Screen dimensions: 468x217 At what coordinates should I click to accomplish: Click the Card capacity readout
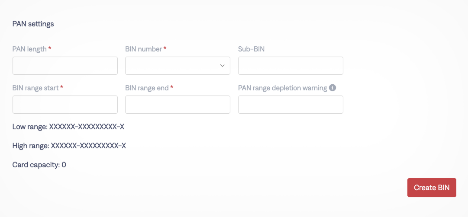click(39, 165)
